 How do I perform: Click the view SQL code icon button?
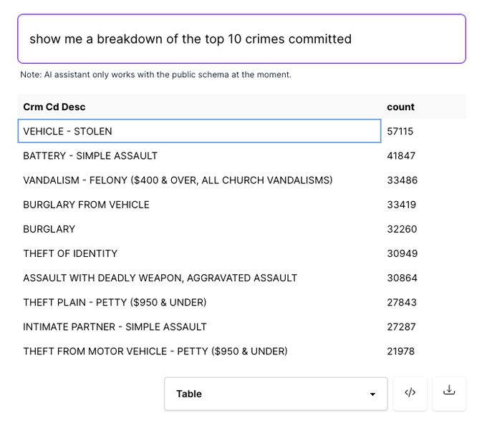(410, 393)
